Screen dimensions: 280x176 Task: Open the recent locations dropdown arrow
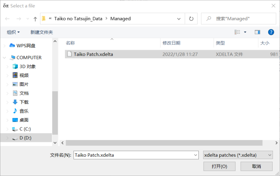click(x=27, y=19)
